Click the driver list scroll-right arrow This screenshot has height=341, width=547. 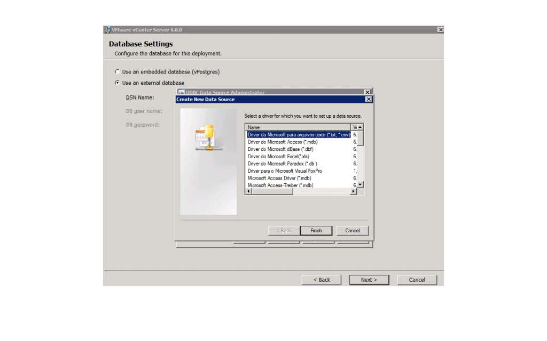(354, 191)
